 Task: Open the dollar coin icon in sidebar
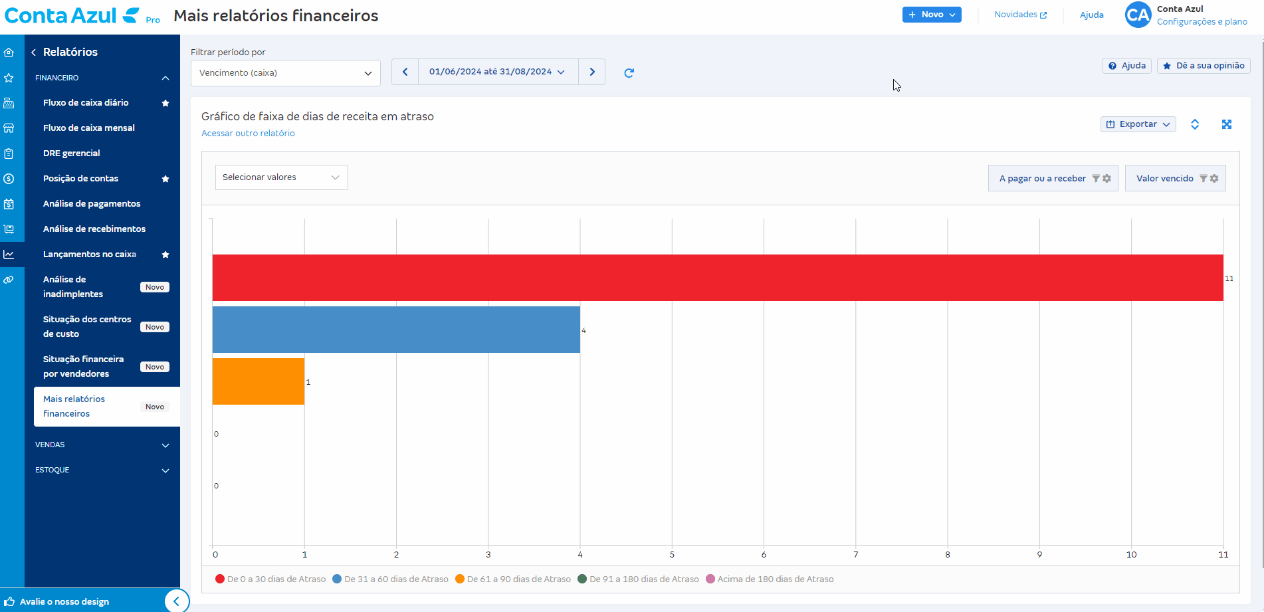pos(9,179)
